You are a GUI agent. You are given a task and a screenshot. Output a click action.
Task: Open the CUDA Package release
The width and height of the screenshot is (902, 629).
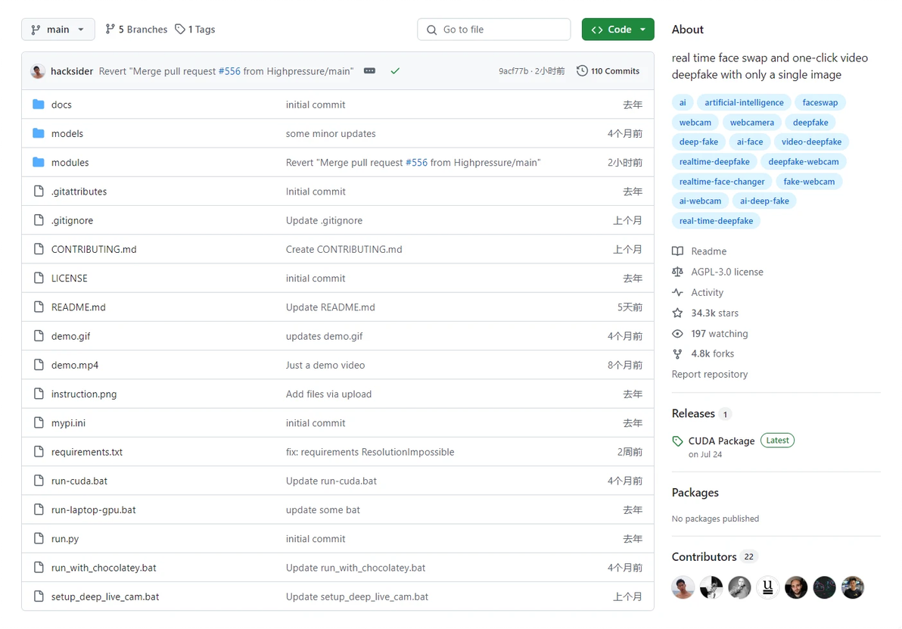point(721,441)
